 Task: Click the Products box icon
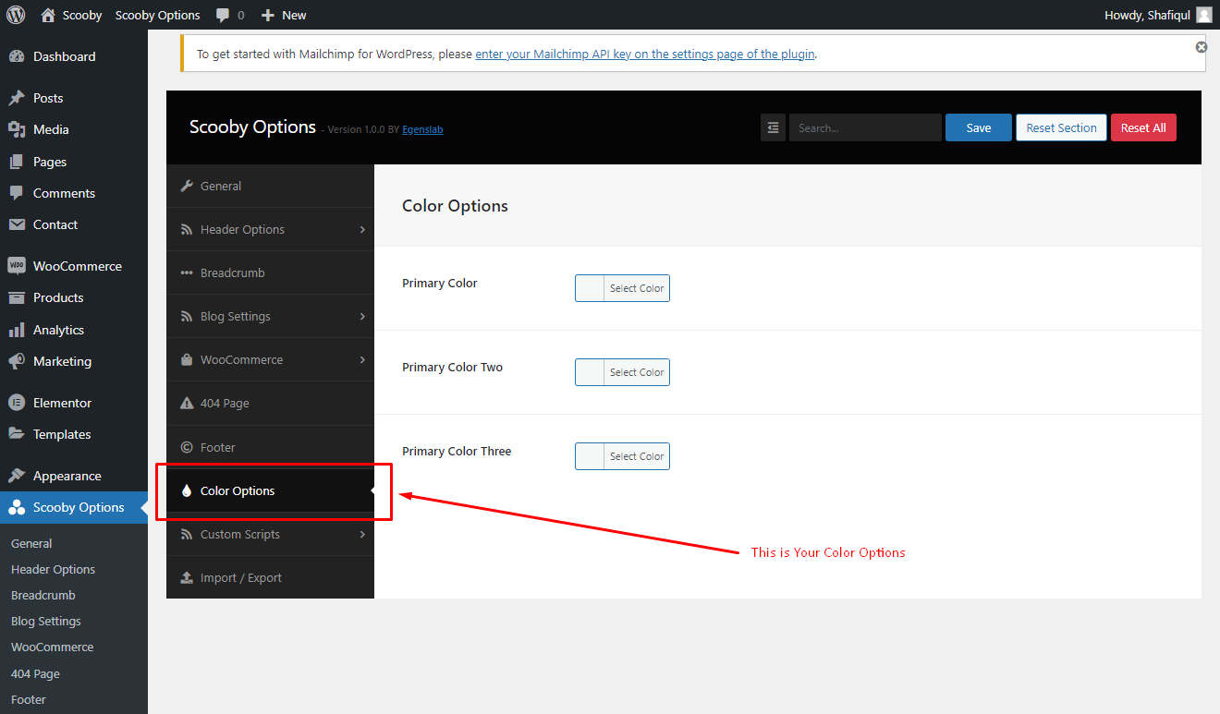click(x=17, y=297)
